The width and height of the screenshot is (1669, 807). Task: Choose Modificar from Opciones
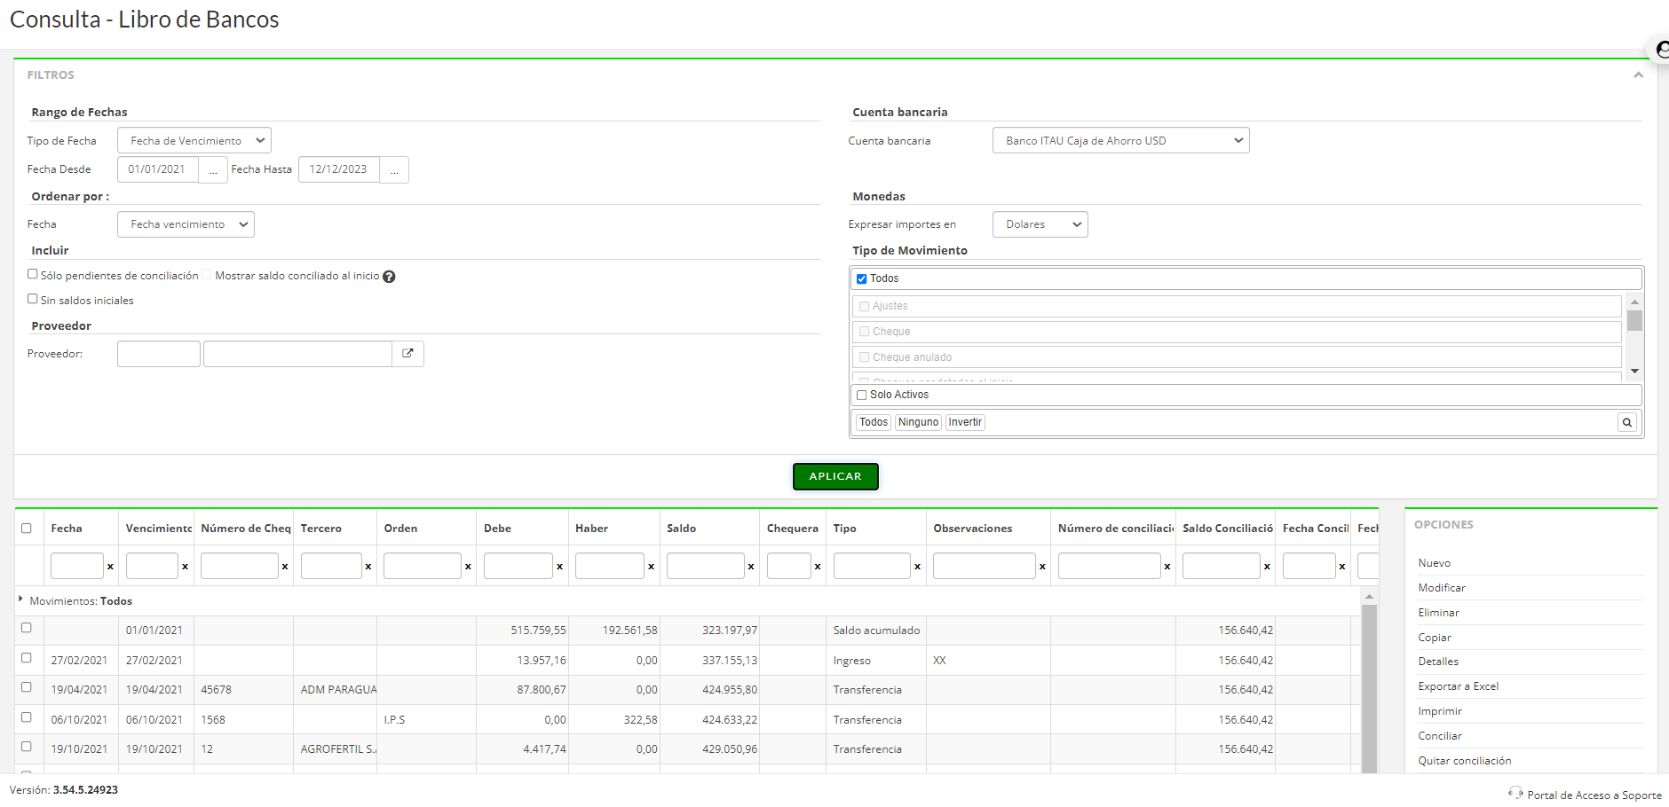tap(1442, 588)
